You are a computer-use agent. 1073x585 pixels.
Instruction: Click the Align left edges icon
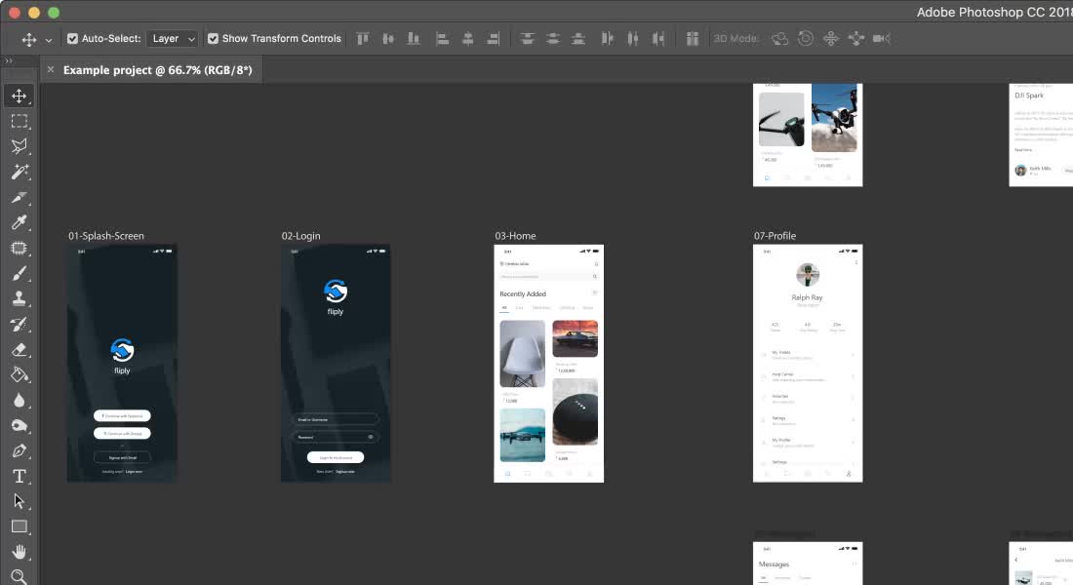(x=443, y=38)
